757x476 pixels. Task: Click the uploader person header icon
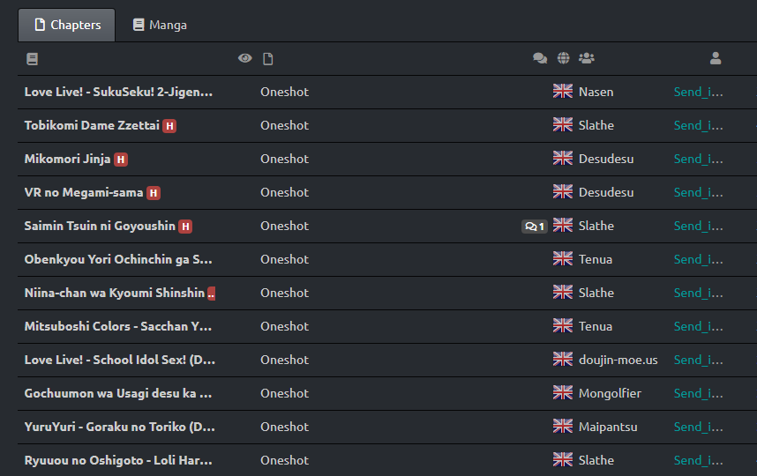tap(716, 59)
